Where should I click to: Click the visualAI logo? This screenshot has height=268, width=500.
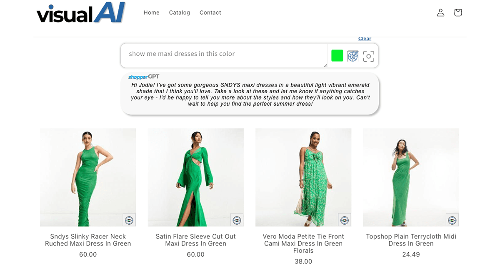pyautogui.click(x=80, y=12)
